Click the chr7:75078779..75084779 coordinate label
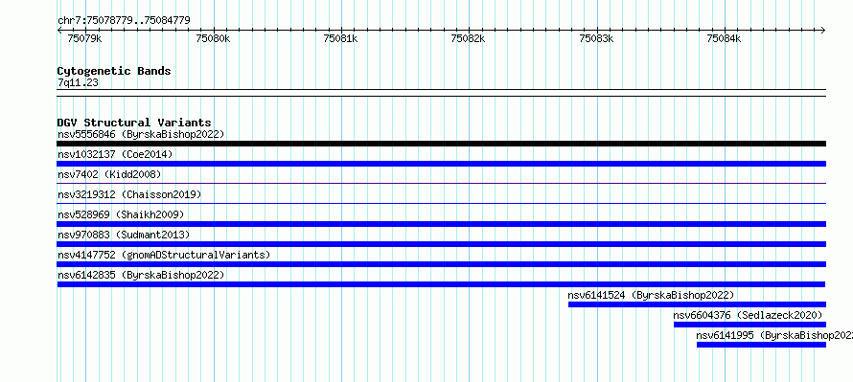853x382 pixels. (x=124, y=21)
